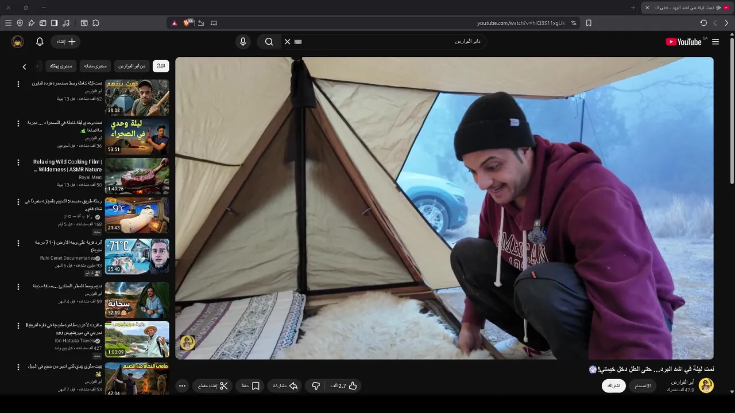Open the 38:08 recommended video thumbnail

[137, 98]
